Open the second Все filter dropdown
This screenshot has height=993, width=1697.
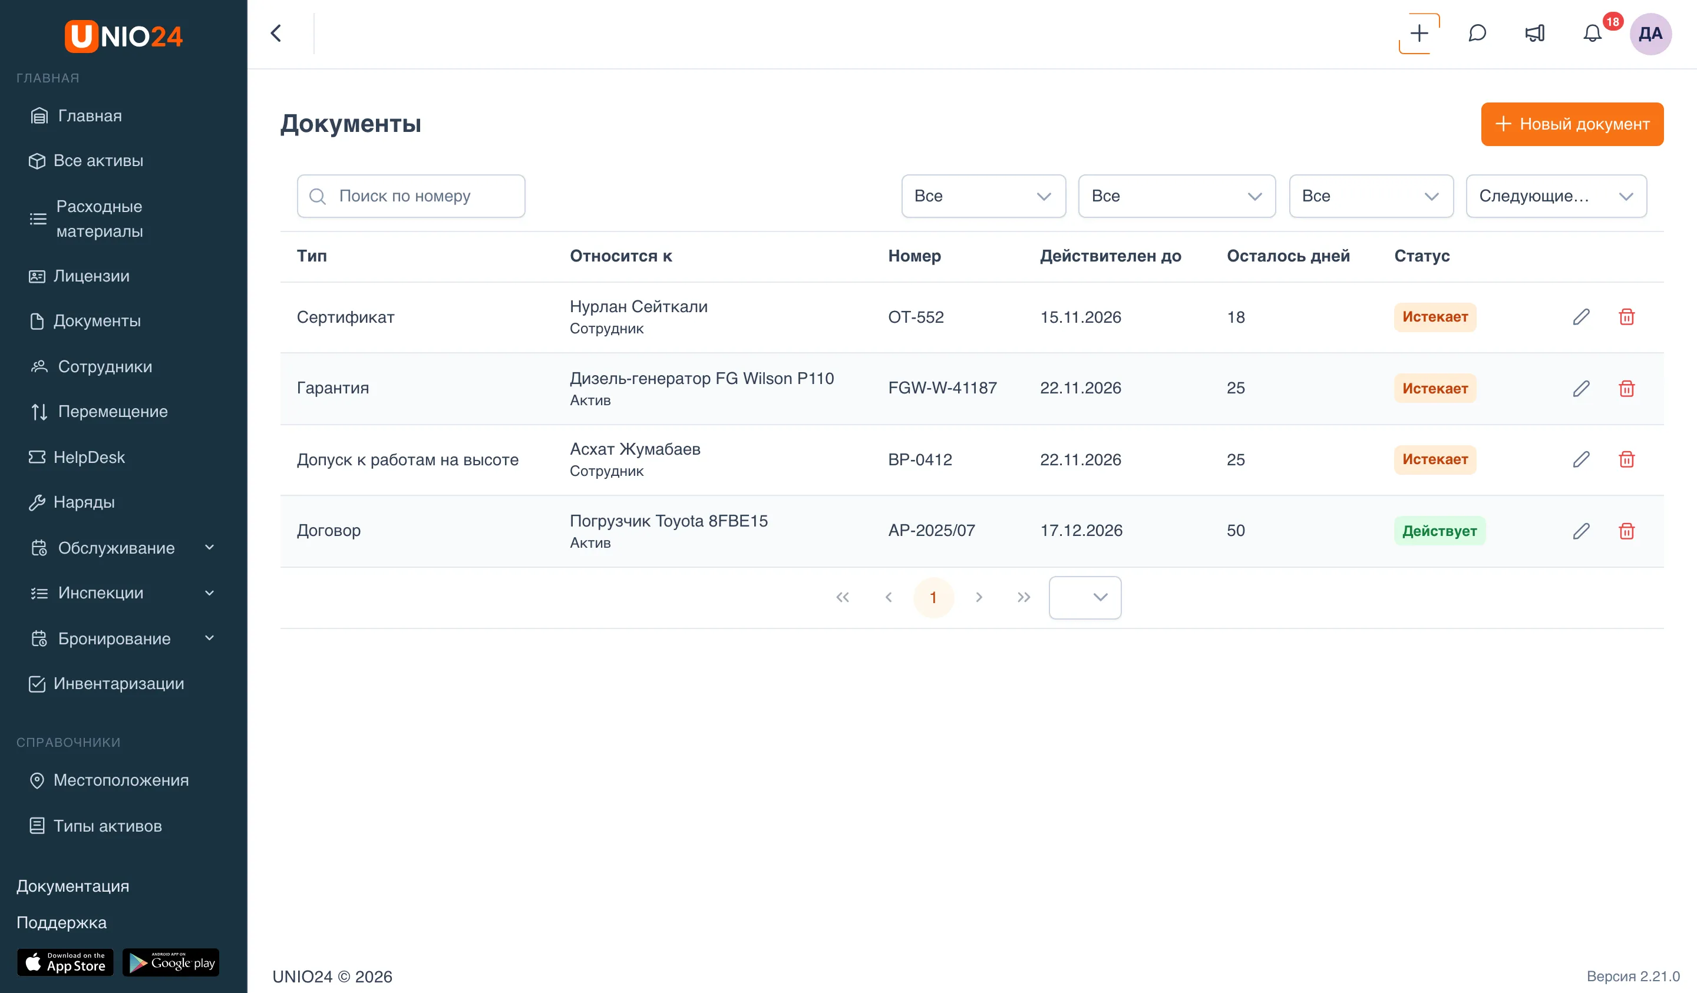click(1177, 197)
